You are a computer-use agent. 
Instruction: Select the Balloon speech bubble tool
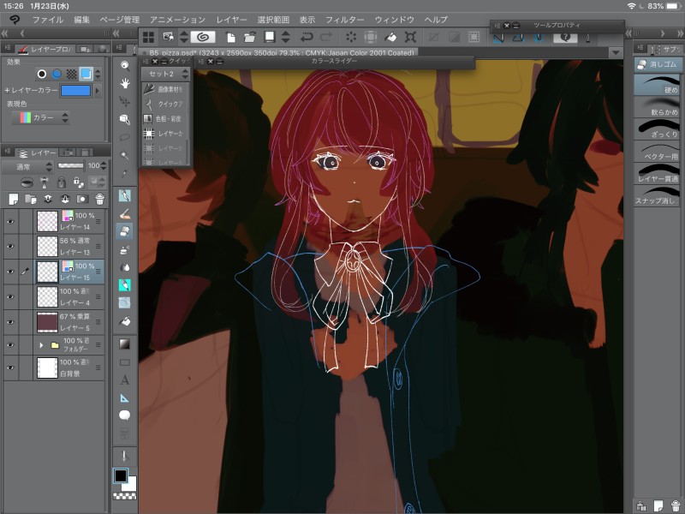(125, 415)
